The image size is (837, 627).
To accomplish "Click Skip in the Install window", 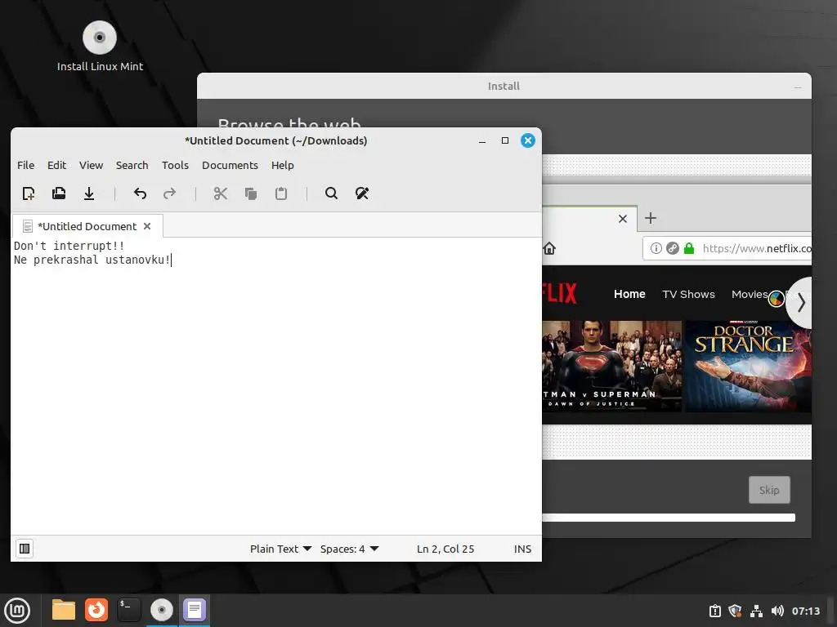I will point(769,490).
